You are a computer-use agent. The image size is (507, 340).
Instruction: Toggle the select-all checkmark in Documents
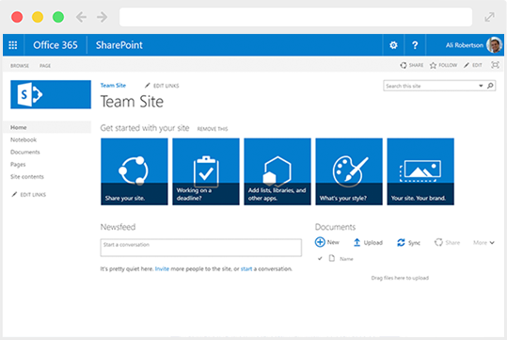coord(320,258)
